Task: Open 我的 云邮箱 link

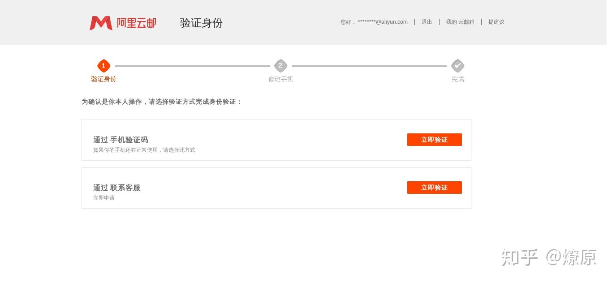Action: (460, 22)
